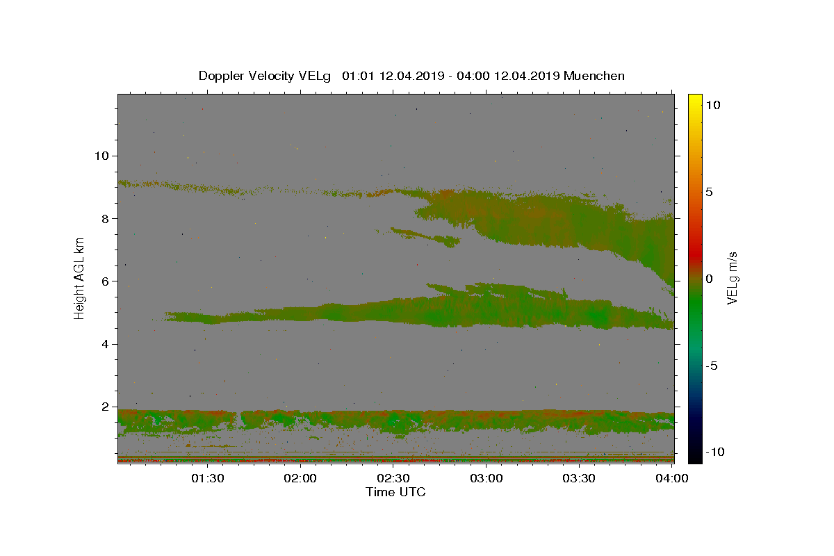Viewport: 834px width, 556px height.
Task: Select the 02:00 time axis label
Action: coord(300,478)
